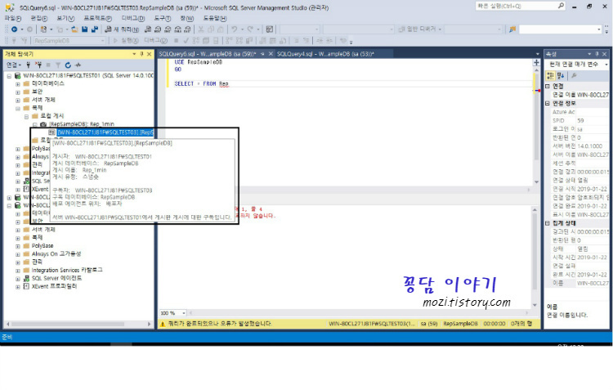
Task: Click the find-in-files icon beside the search combo
Action: click(x=512, y=29)
